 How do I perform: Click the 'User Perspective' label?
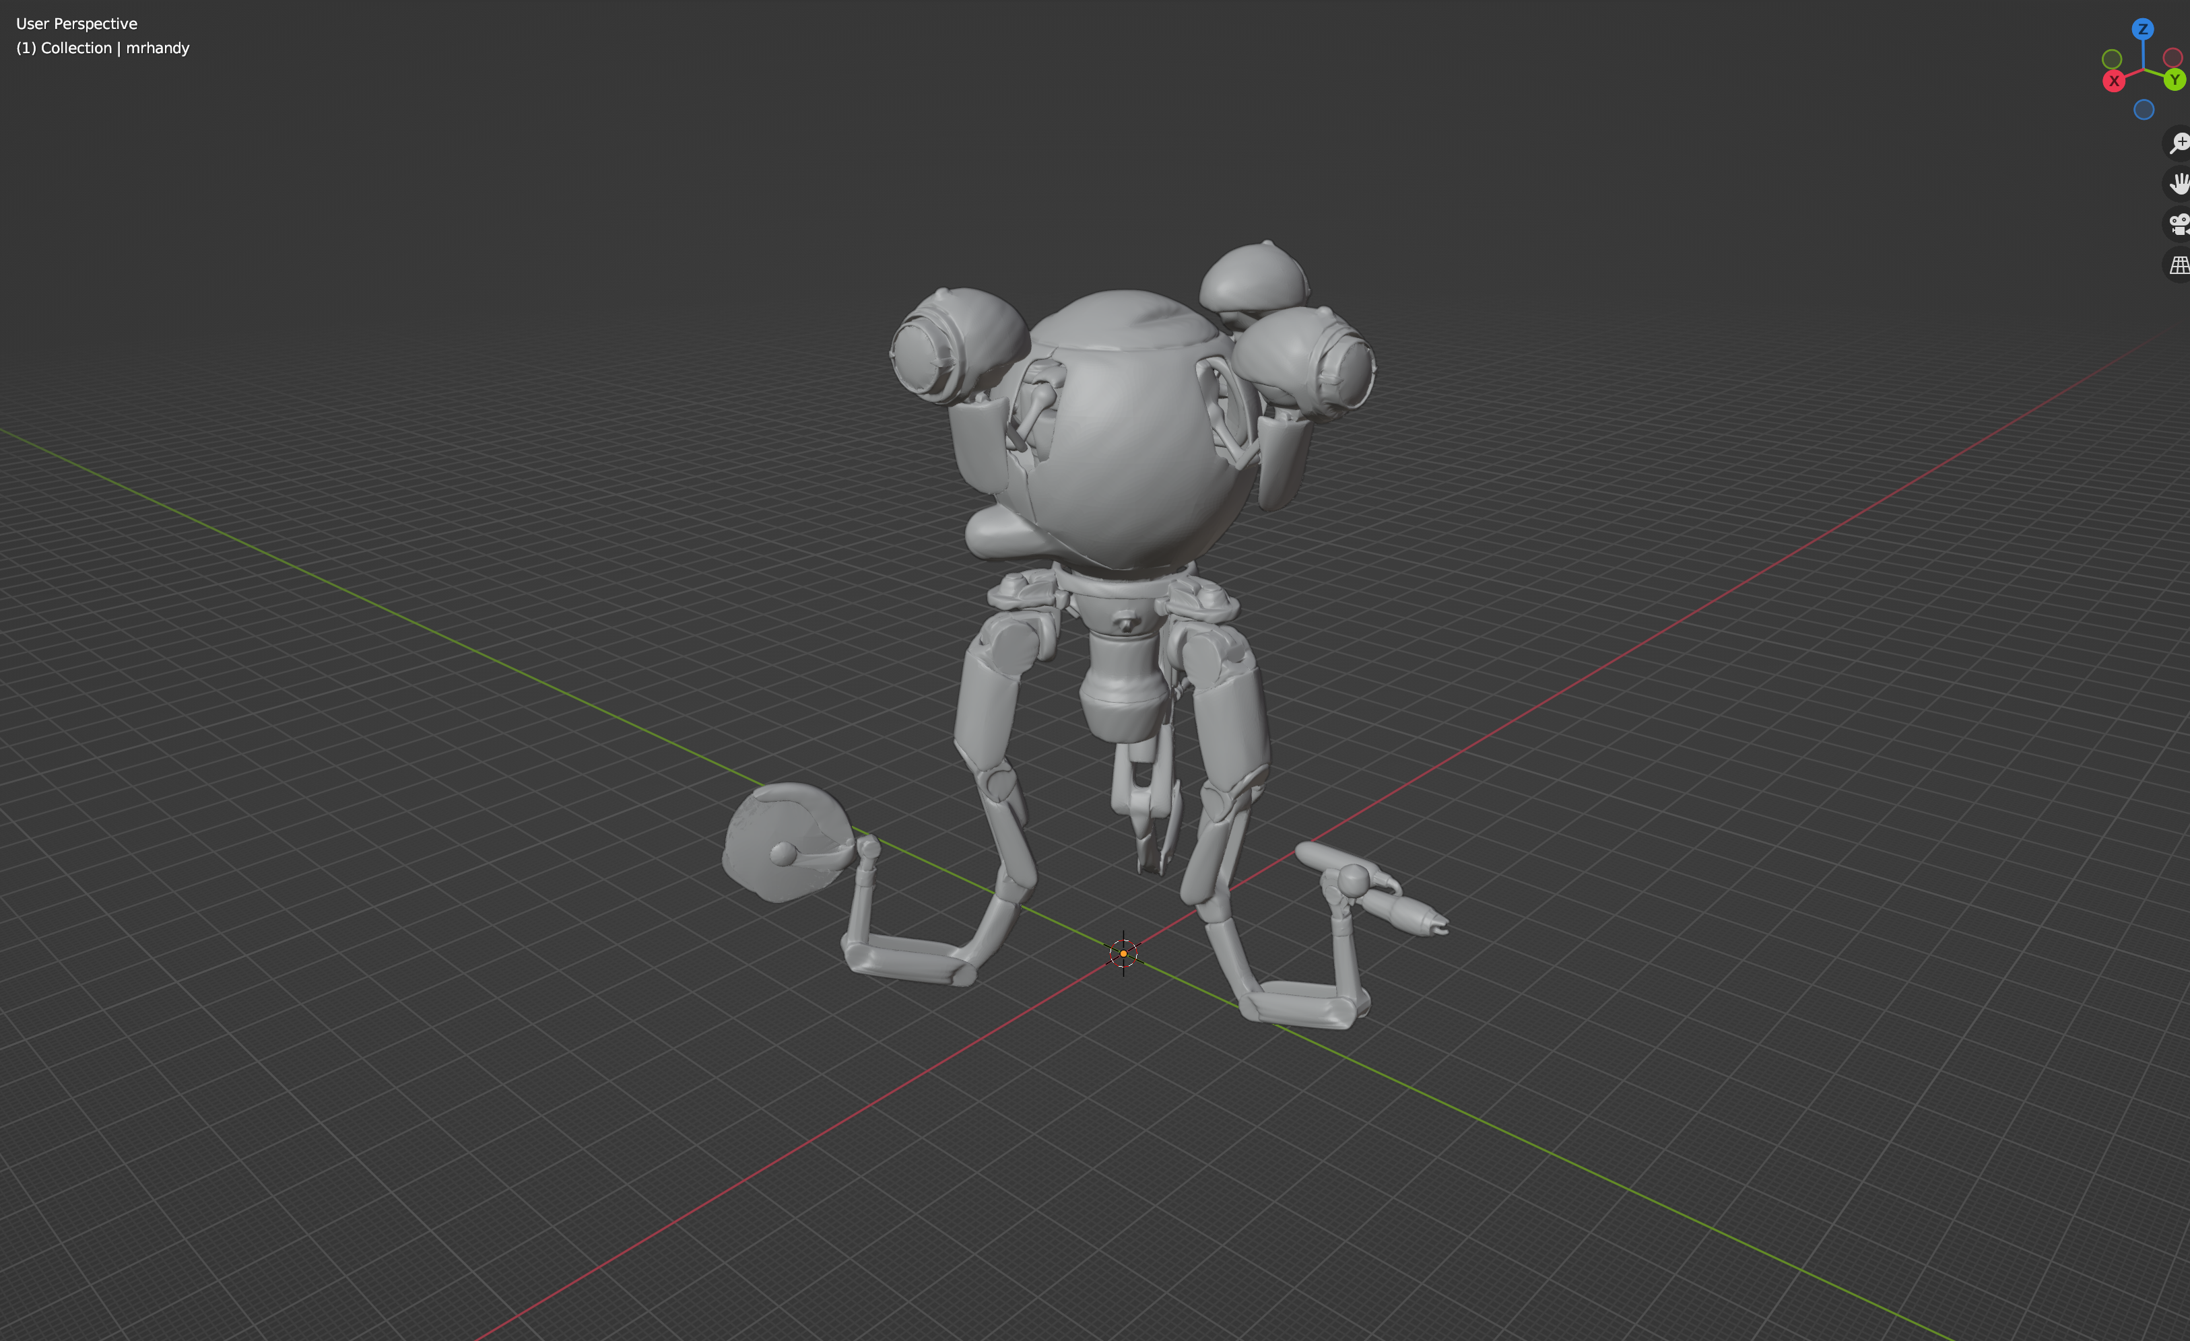[77, 24]
